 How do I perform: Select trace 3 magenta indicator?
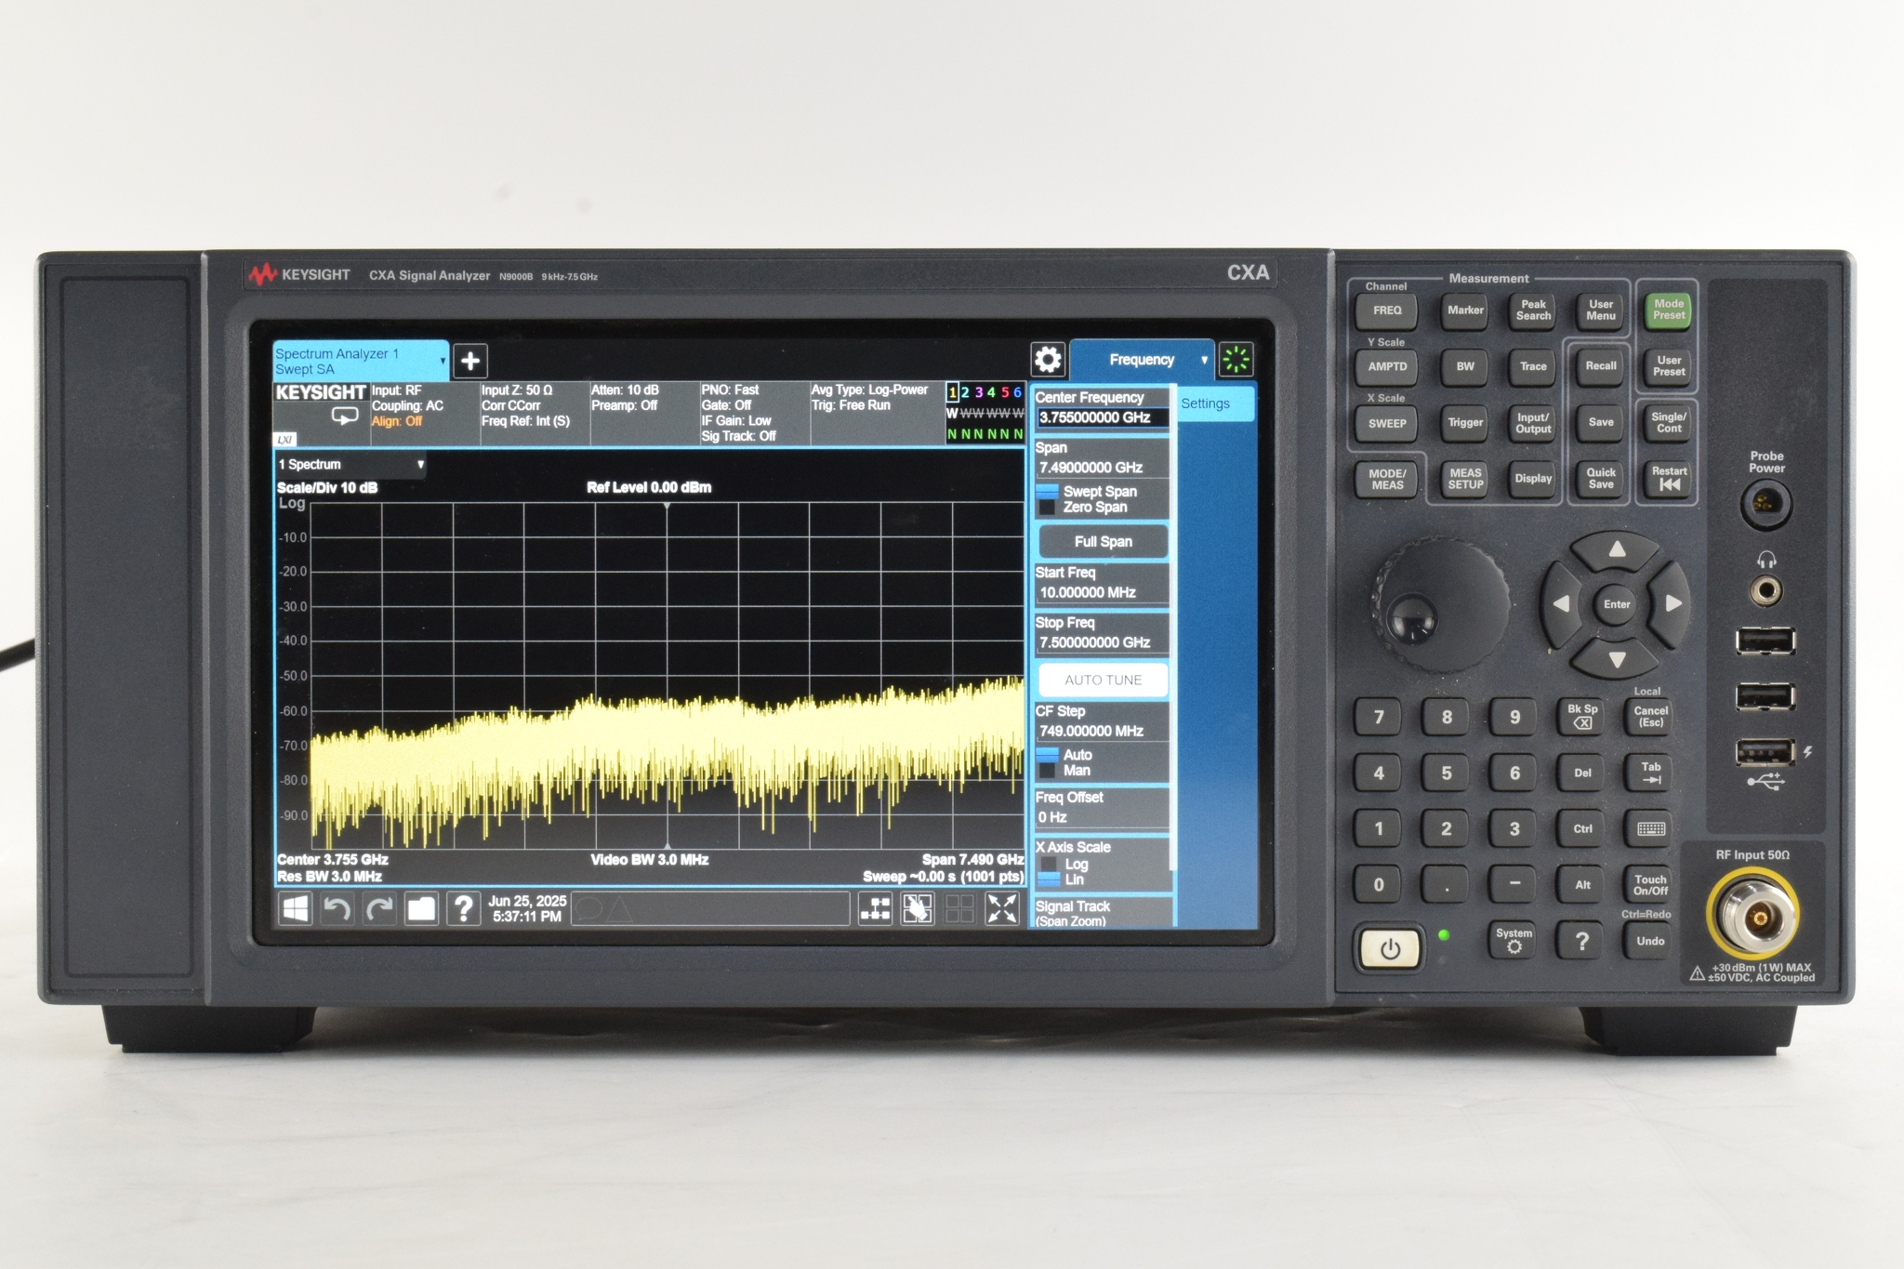tap(978, 392)
